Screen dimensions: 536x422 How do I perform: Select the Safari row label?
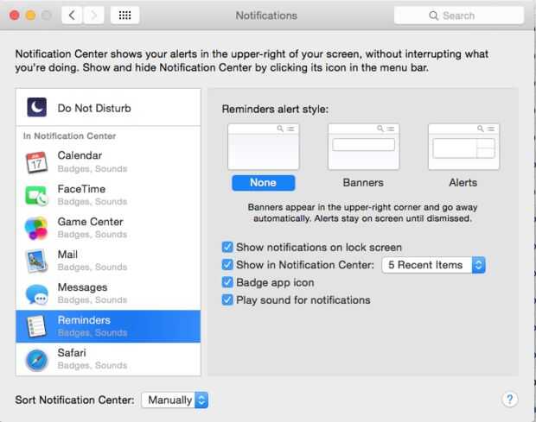(72, 353)
